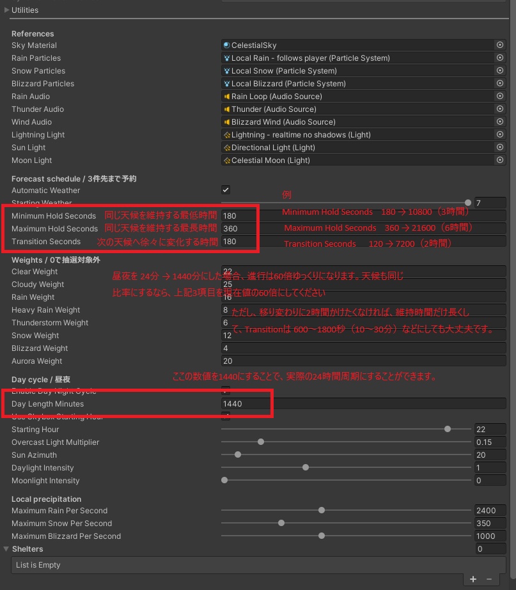Click the Shelters list size field
The image size is (516, 590).
491,549
